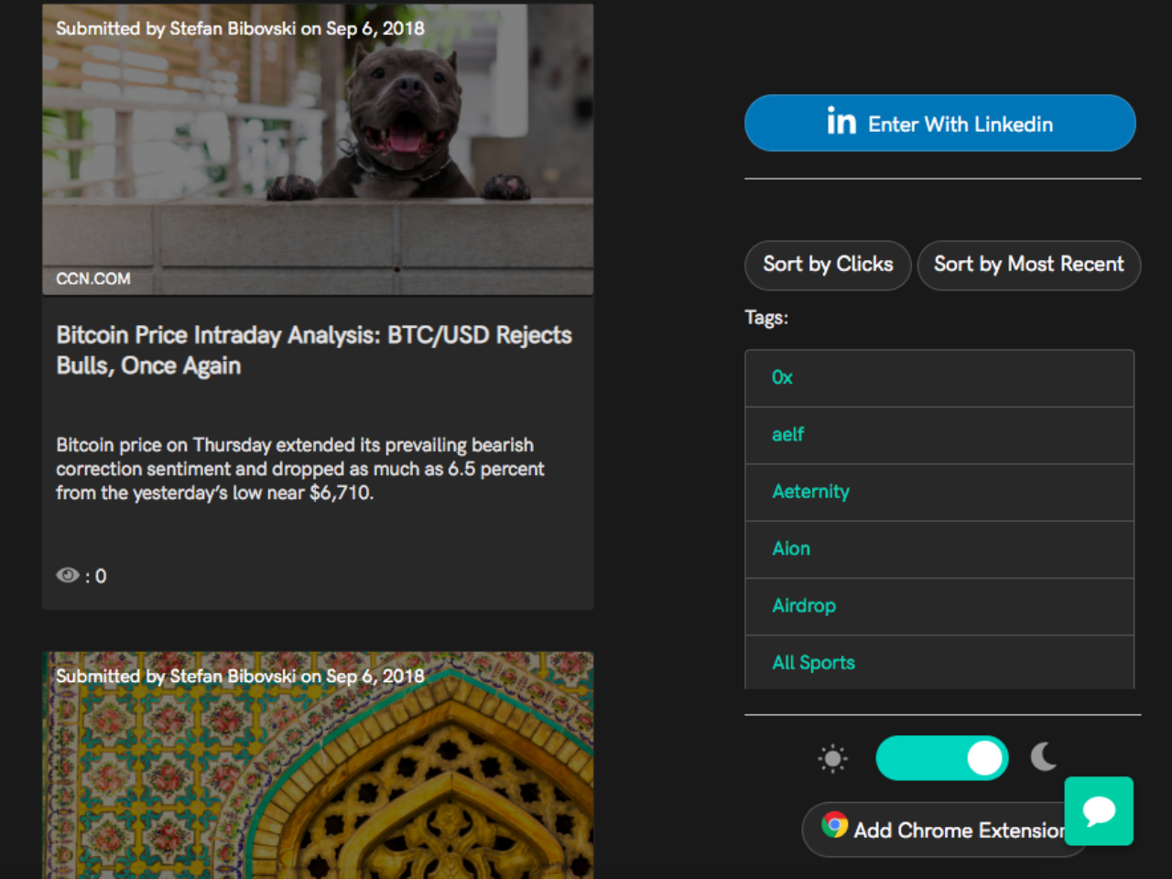Open the Bitcoin Price Intraday Analysis headline
The image size is (1172, 879).
pyautogui.click(x=314, y=350)
